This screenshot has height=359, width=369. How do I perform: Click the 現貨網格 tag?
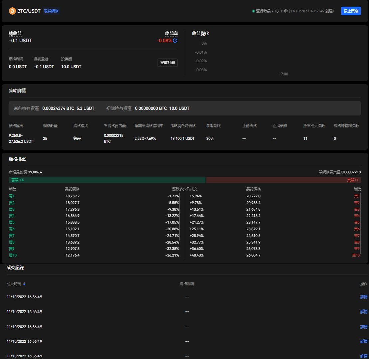pos(51,11)
